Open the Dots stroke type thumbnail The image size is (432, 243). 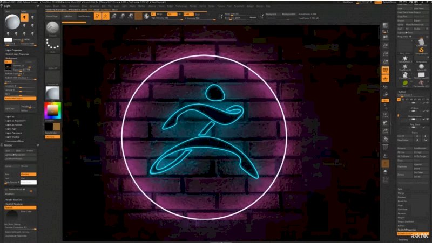click(x=52, y=45)
